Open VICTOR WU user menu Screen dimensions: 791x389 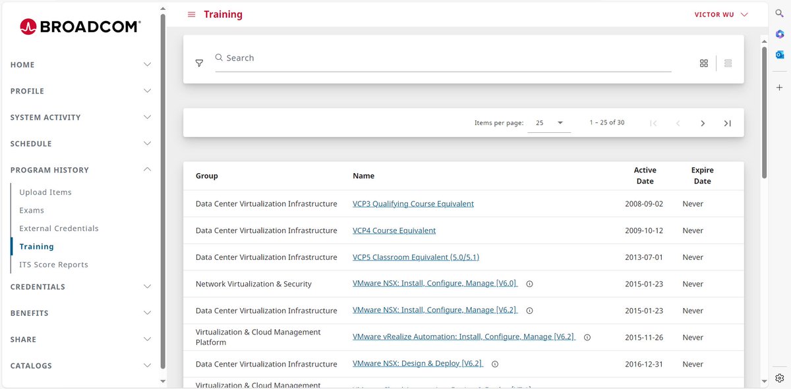pos(721,14)
